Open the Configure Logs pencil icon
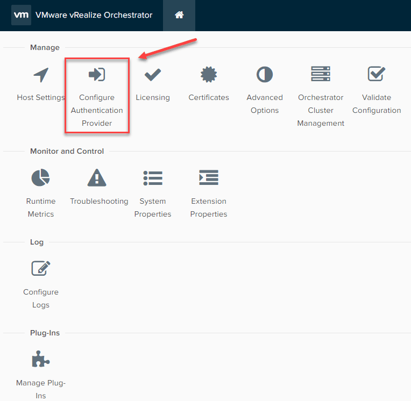Image resolution: width=411 pixels, height=401 pixels. tap(41, 268)
